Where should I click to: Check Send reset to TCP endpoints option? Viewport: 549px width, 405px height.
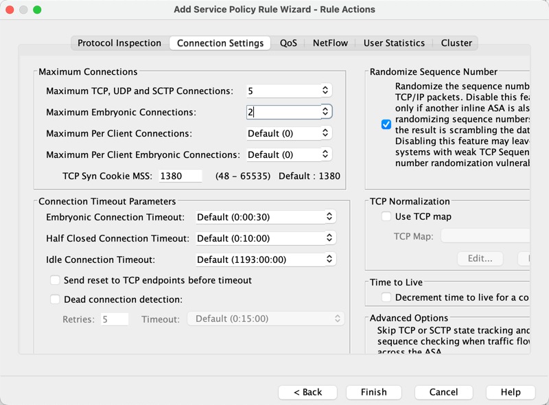pos(55,281)
